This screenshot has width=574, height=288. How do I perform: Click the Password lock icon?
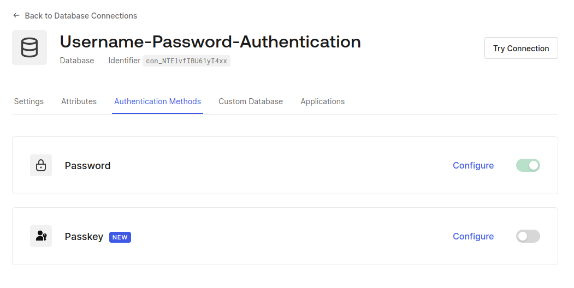pyautogui.click(x=41, y=165)
